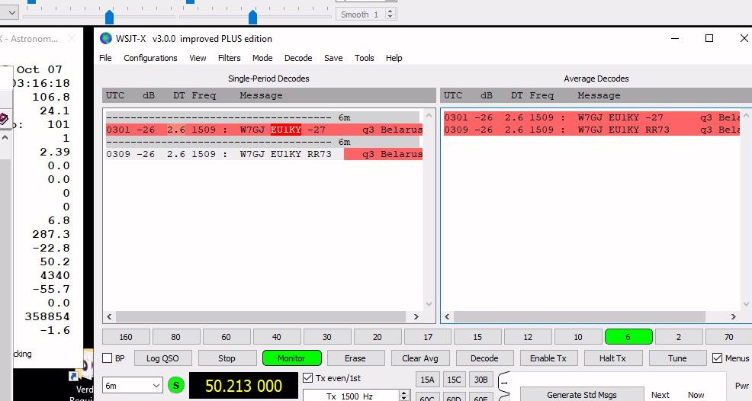Click the Log QSO button
The image size is (752, 401).
tap(162, 358)
